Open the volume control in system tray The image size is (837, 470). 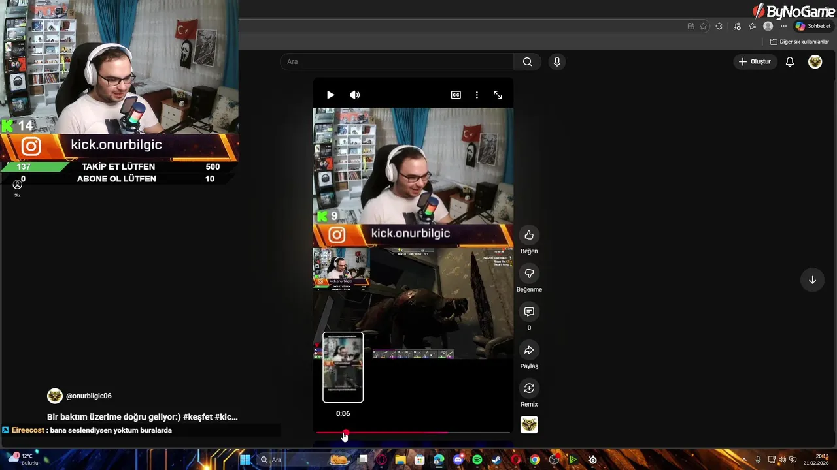pyautogui.click(x=782, y=460)
